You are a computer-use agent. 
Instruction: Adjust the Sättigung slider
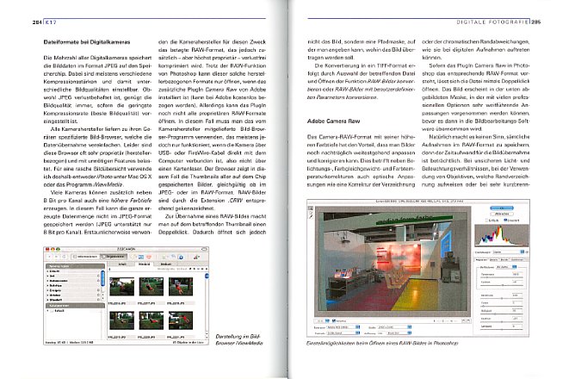pyautogui.click(x=502, y=329)
